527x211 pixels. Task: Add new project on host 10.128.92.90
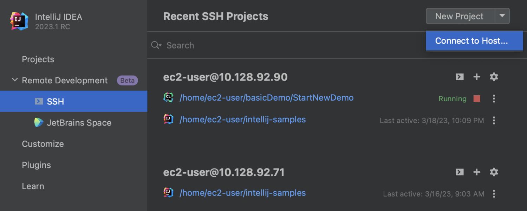click(x=477, y=77)
